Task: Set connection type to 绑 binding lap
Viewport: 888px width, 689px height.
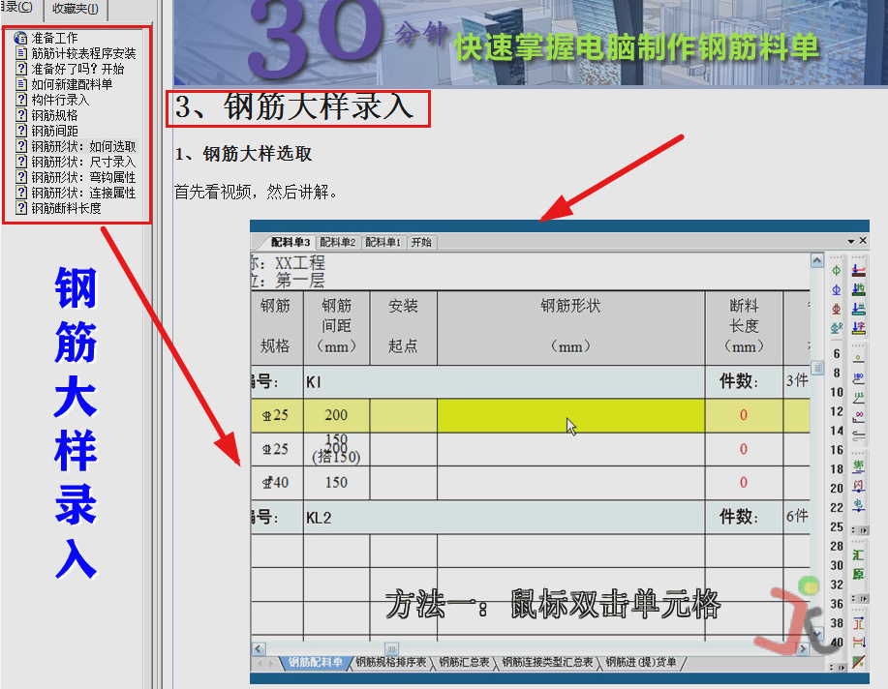Action: click(859, 466)
